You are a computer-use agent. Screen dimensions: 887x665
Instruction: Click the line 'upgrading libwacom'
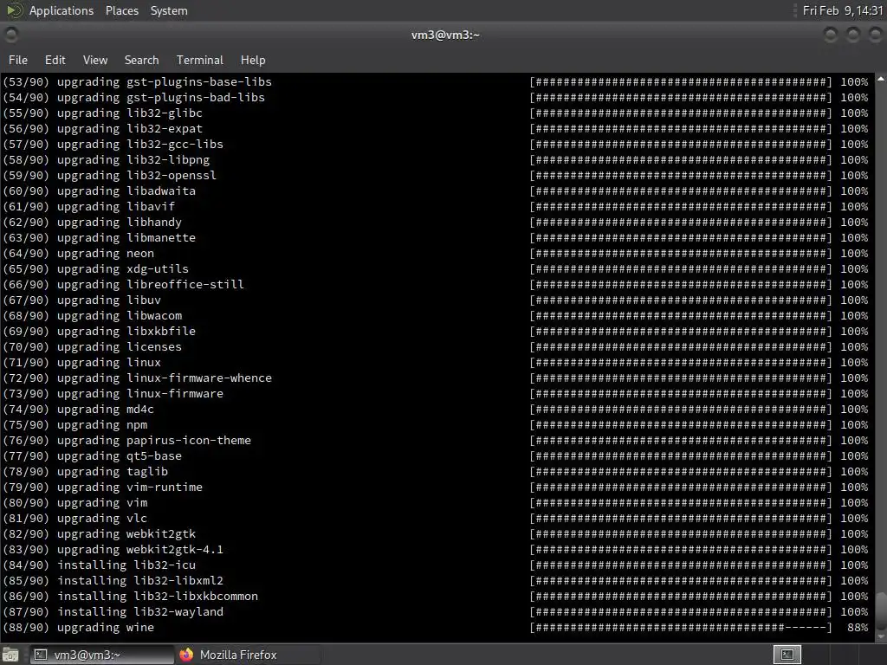coord(120,315)
